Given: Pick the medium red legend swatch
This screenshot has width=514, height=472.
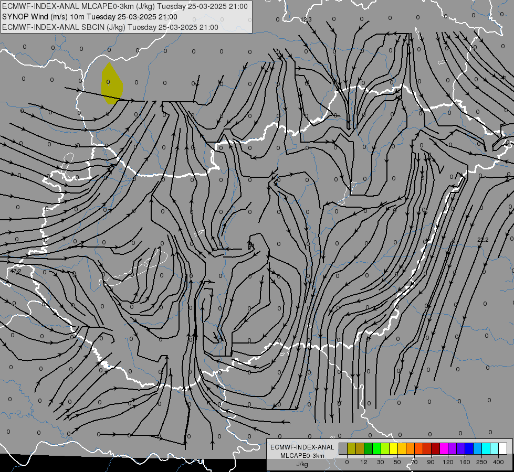Looking at the screenshot, I should 427,448.
